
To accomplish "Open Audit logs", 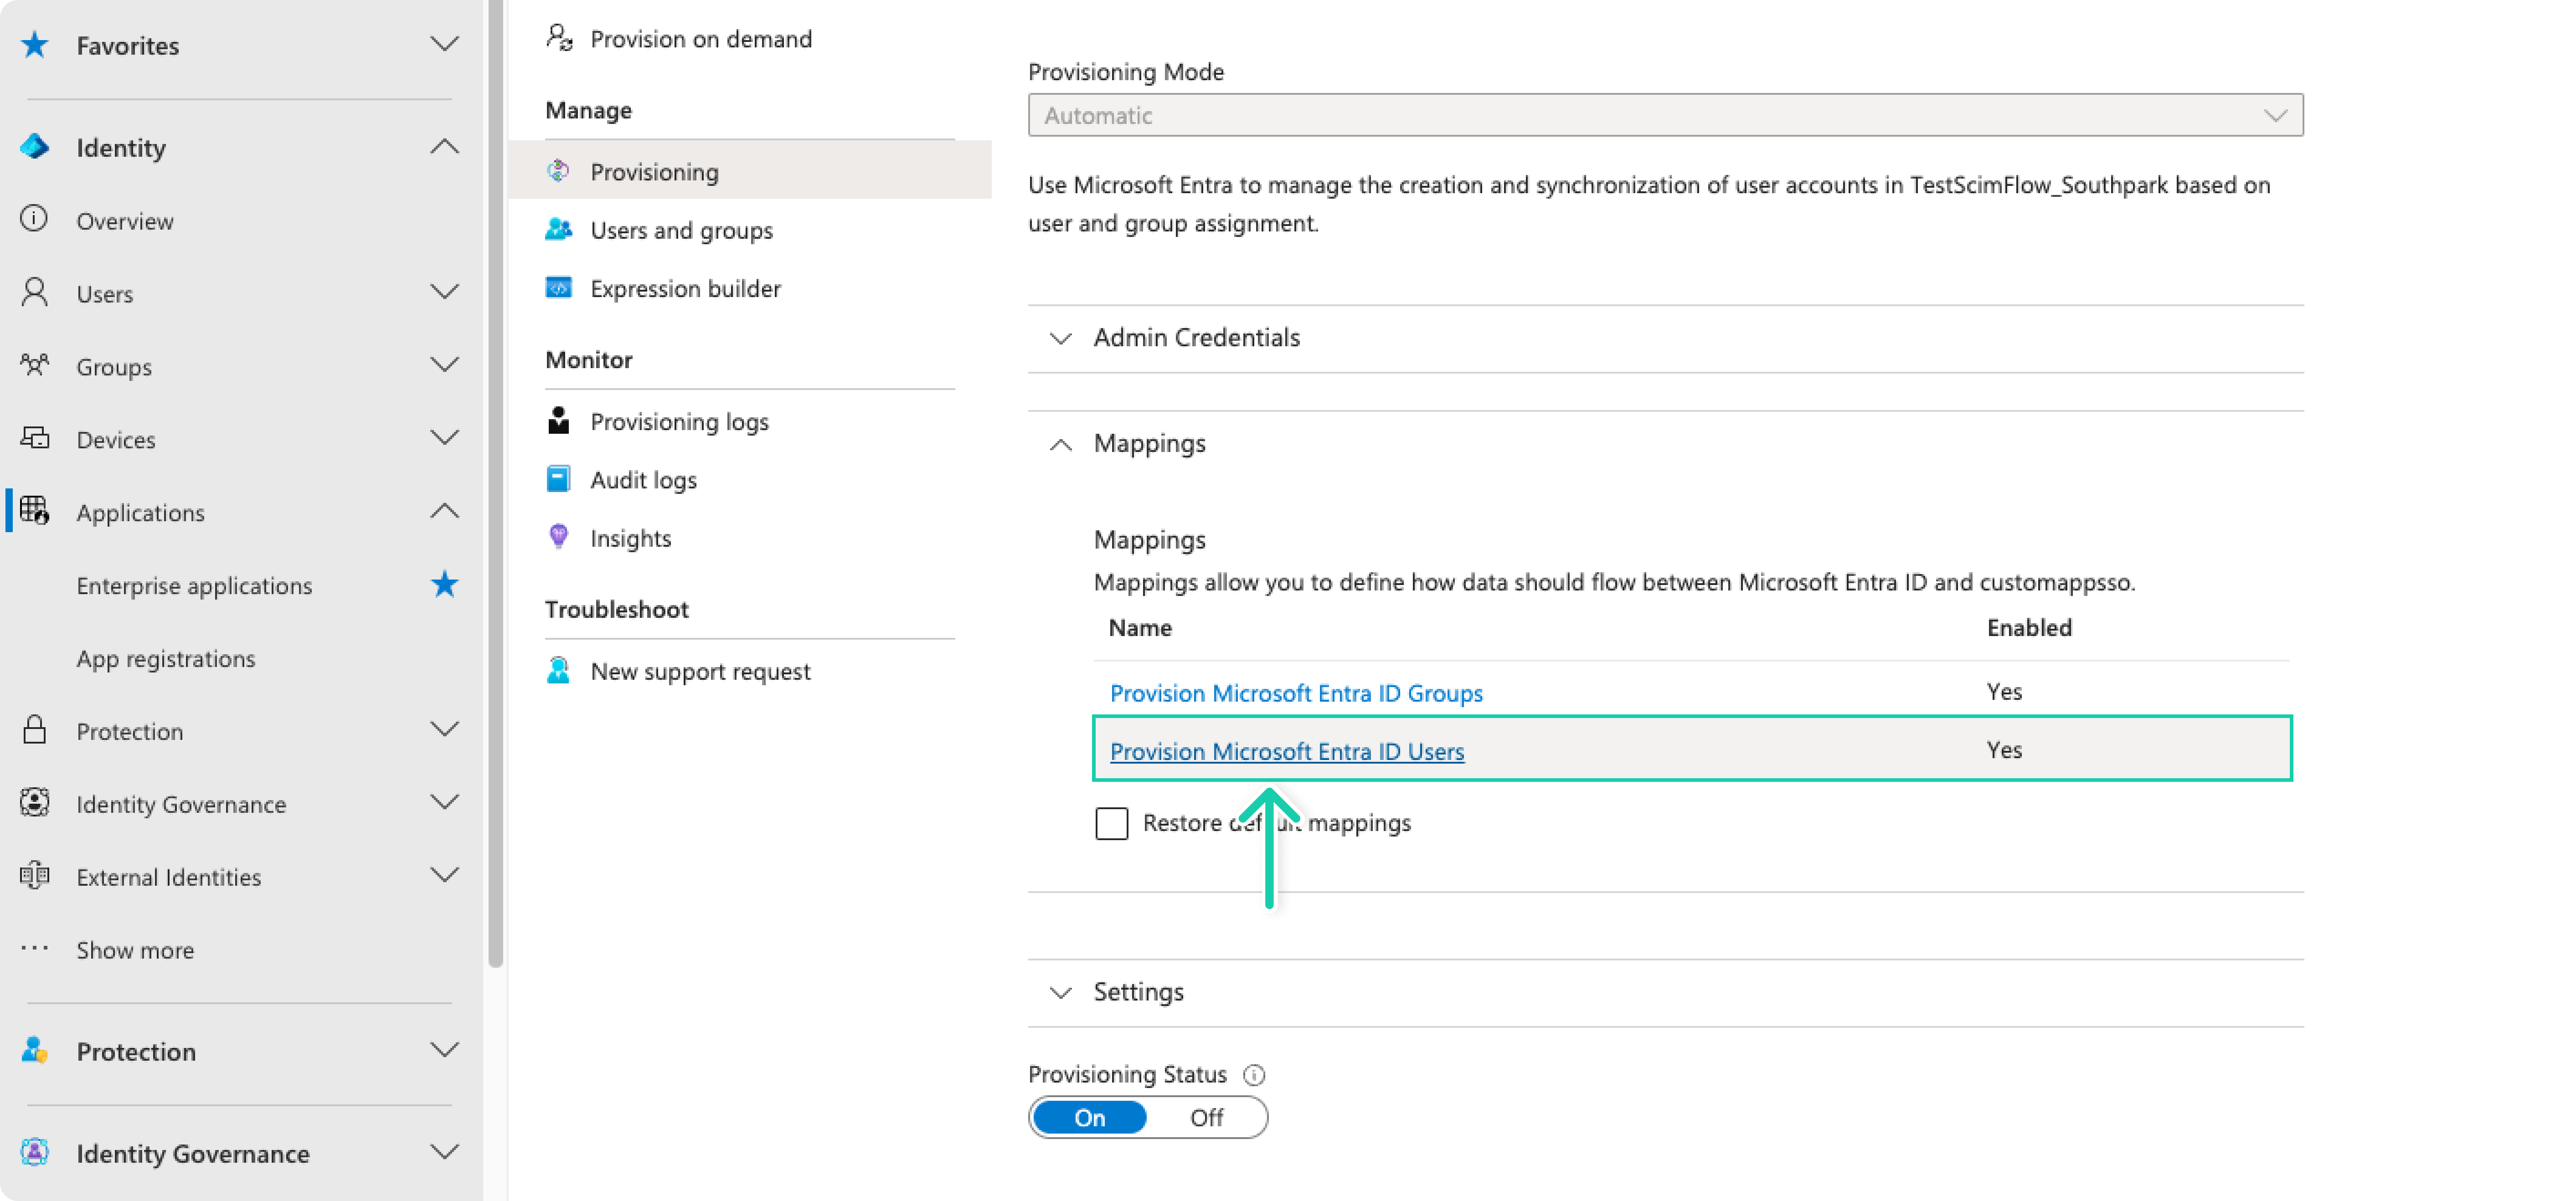I will pos(643,480).
